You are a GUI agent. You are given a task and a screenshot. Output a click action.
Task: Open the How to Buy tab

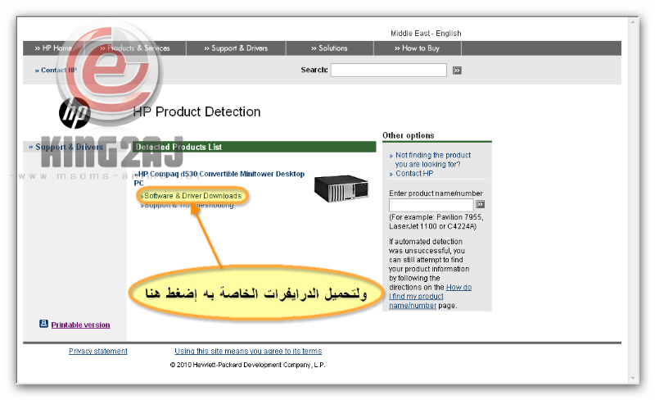coord(420,48)
